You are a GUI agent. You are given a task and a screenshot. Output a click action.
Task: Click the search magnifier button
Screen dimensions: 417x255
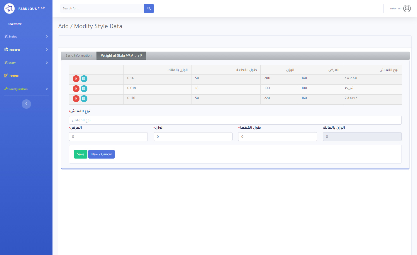coord(149,8)
